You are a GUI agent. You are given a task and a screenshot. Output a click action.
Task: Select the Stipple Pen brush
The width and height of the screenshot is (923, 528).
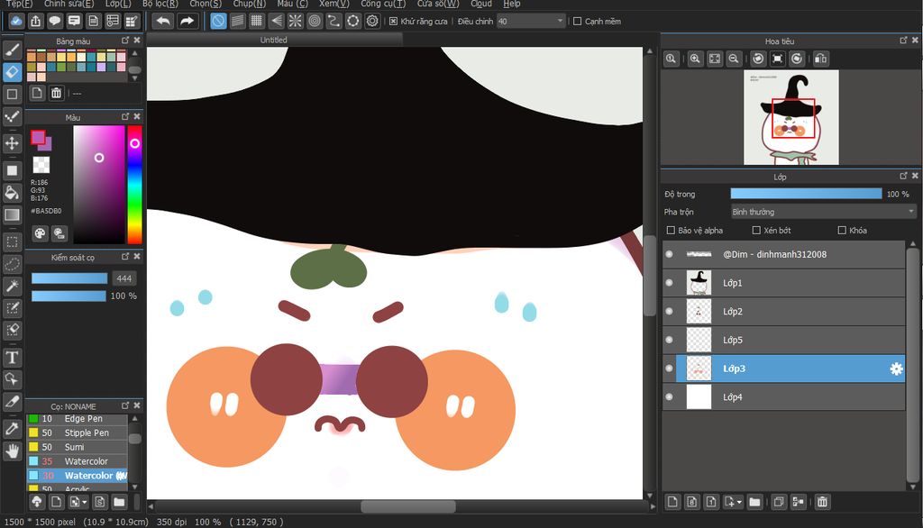(78, 432)
